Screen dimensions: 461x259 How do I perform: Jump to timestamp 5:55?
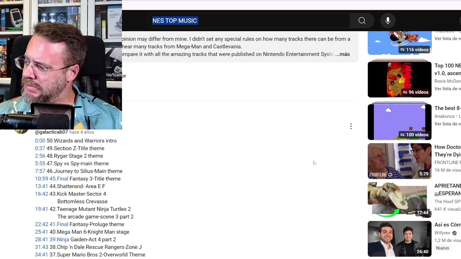pyautogui.click(x=40, y=163)
